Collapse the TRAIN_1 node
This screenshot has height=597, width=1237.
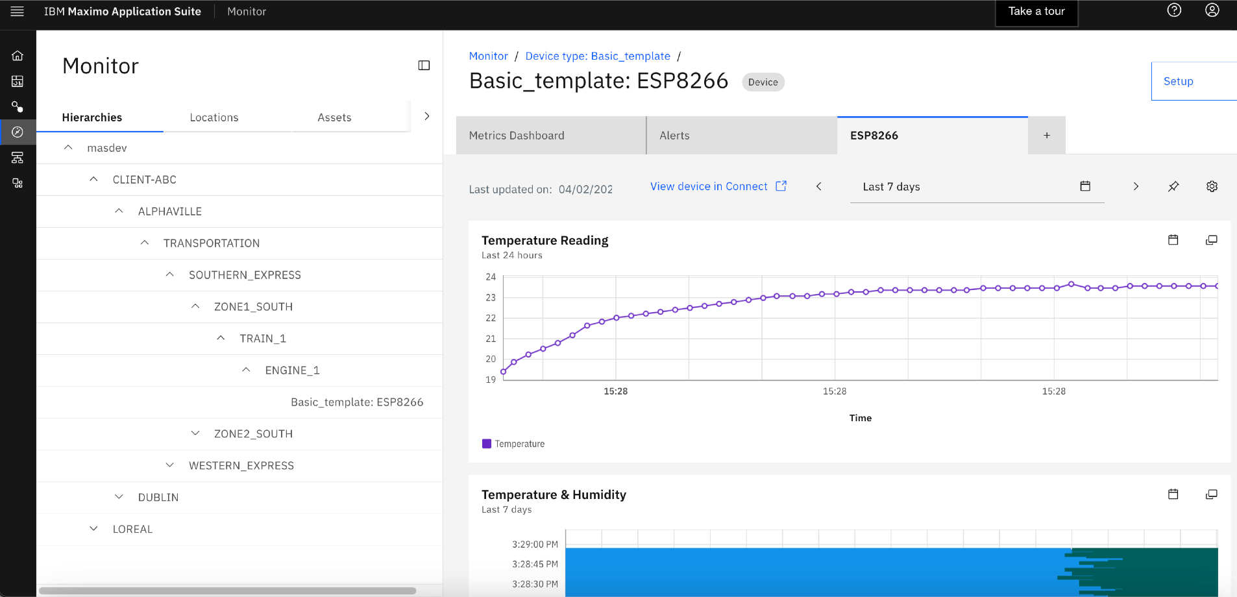(x=221, y=338)
